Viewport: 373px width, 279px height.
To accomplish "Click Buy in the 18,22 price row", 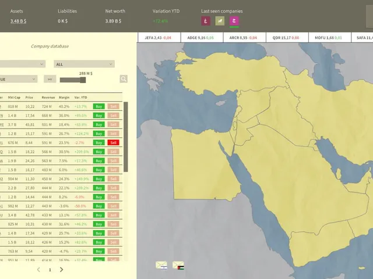I will [98, 152].
